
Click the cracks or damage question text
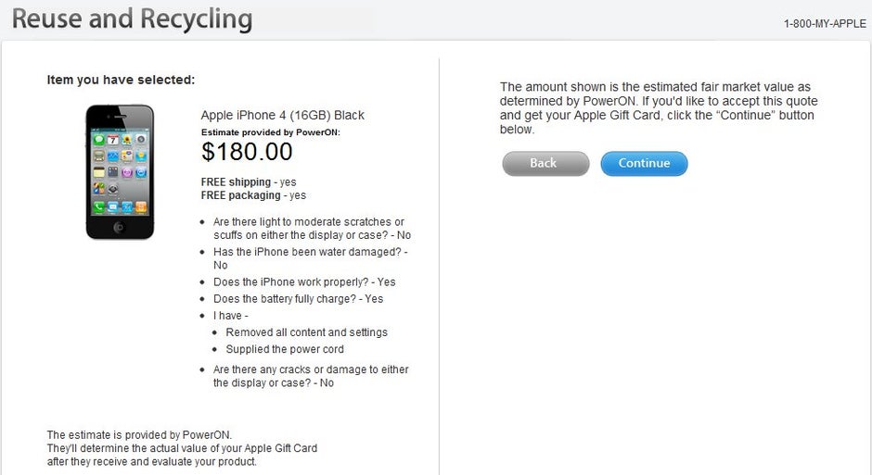[x=311, y=376]
